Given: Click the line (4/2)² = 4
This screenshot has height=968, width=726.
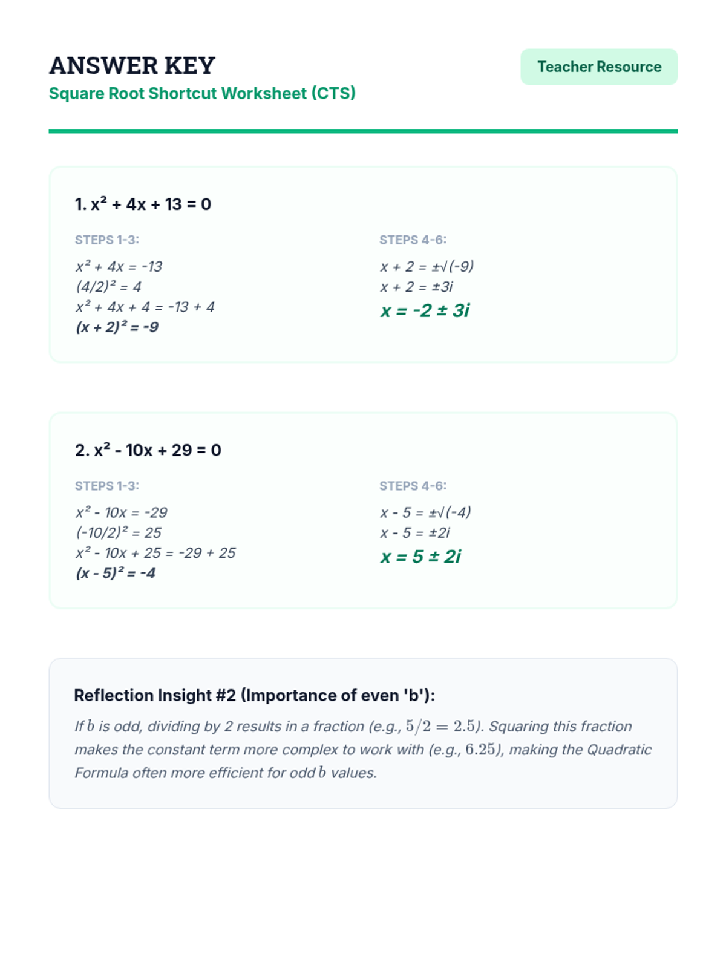Looking at the screenshot, I should coord(109,287).
